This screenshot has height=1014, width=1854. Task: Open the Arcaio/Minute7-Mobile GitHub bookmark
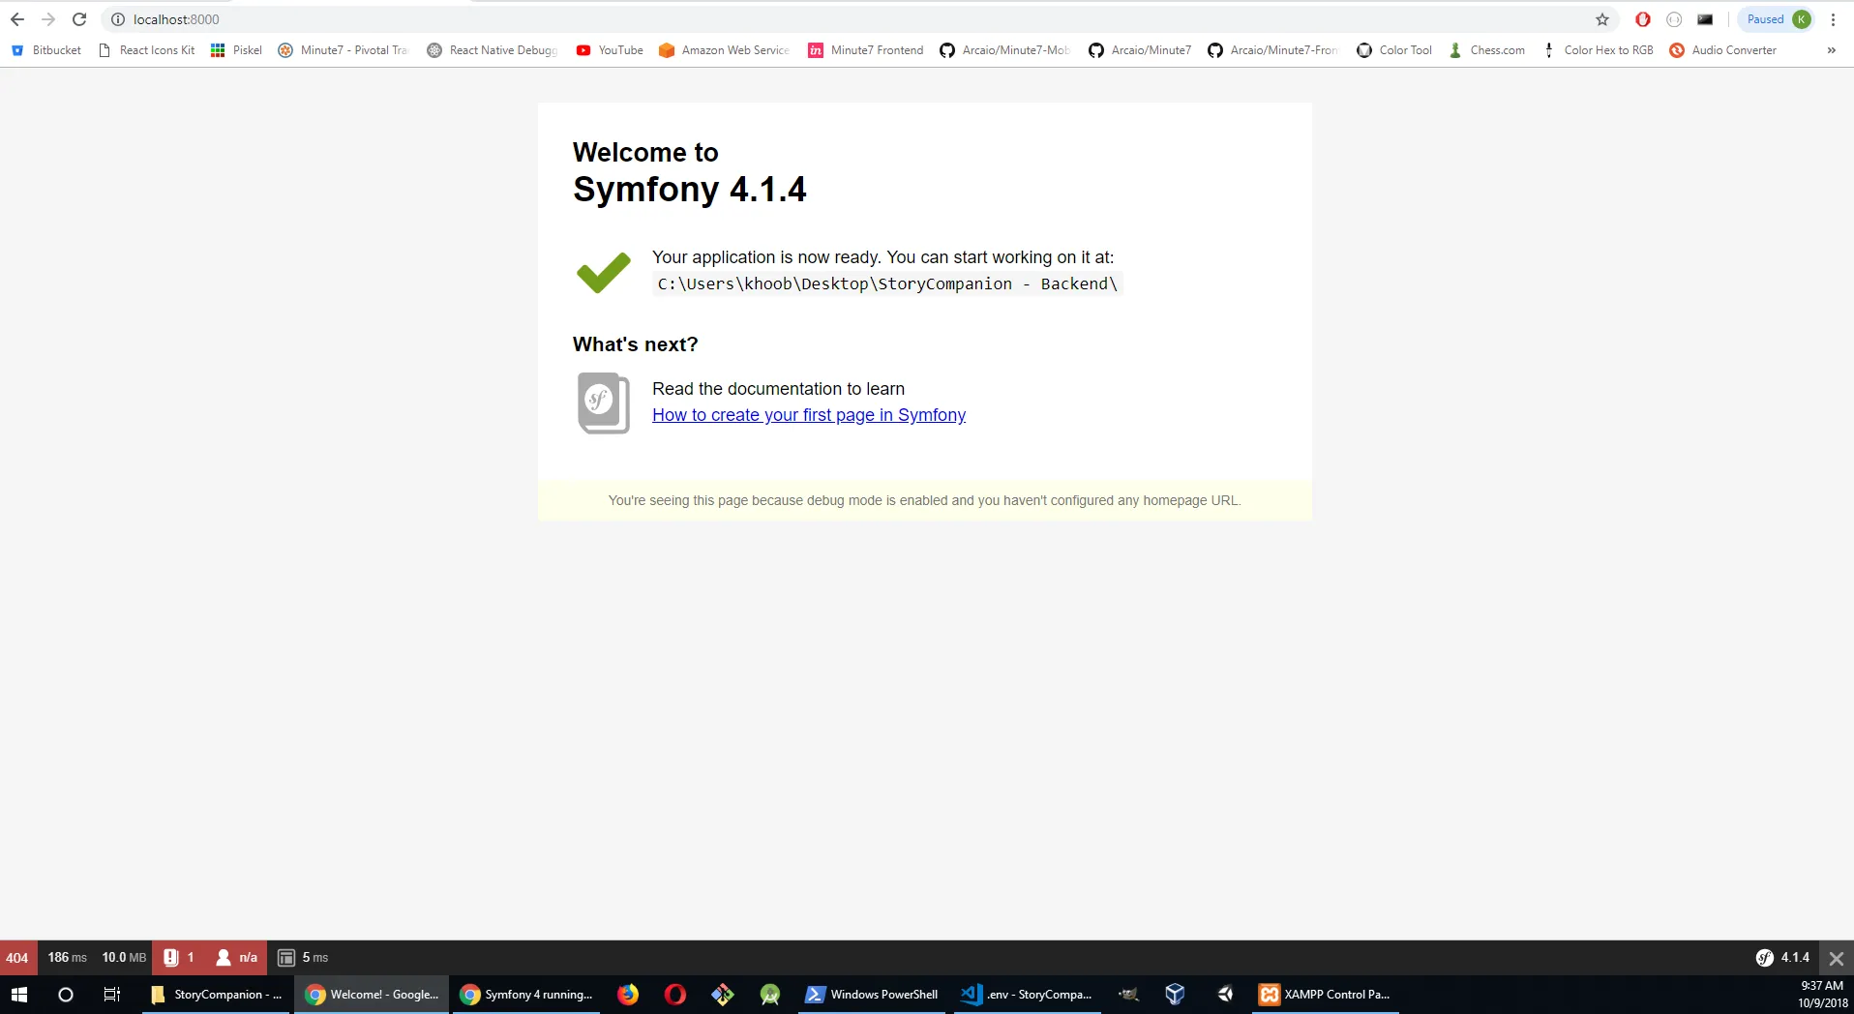[1005, 50]
